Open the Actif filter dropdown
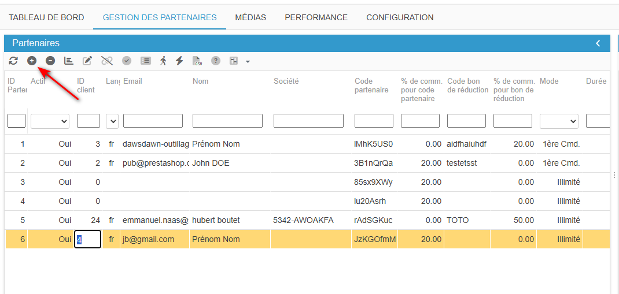Screen dimensions: 619x294 point(50,121)
